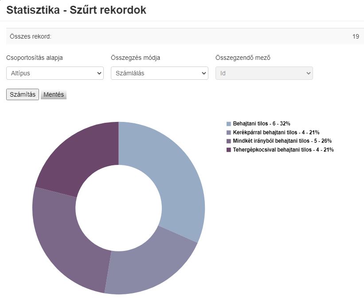Click the Statisztika - Szűrt rekordok heading
Screen dimensions: 364x301
click(x=78, y=10)
